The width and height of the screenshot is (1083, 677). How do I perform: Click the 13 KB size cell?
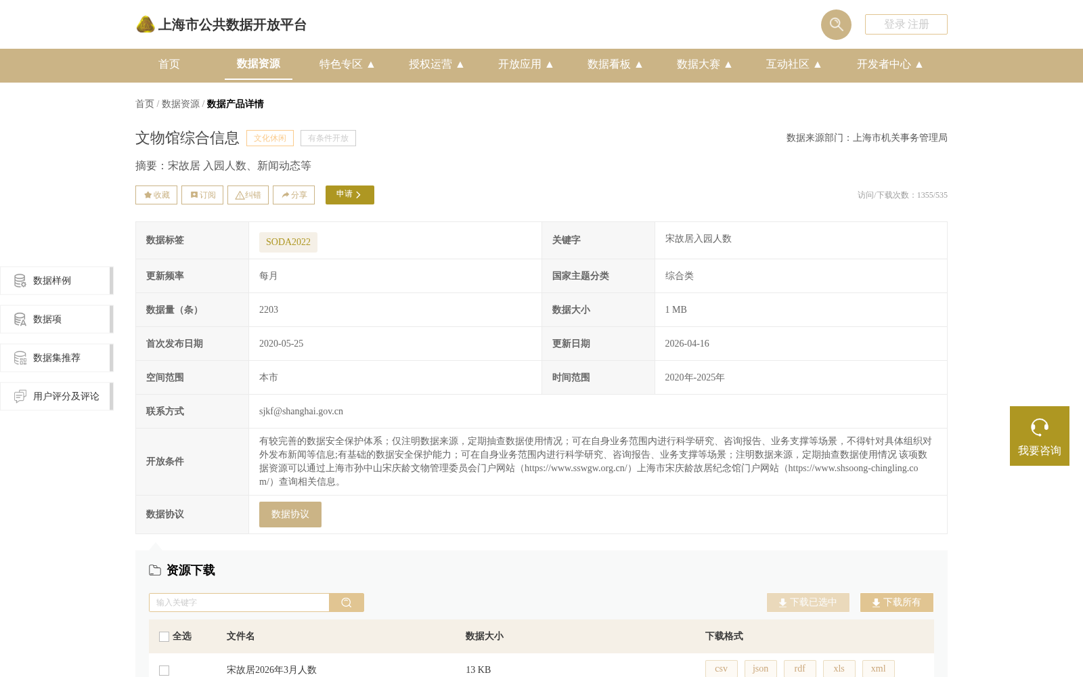478,670
